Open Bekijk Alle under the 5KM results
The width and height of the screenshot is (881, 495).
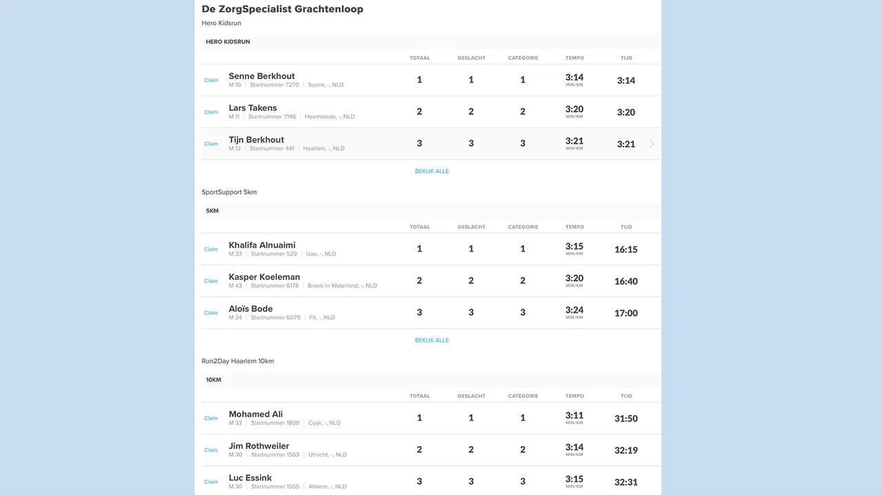pos(432,340)
